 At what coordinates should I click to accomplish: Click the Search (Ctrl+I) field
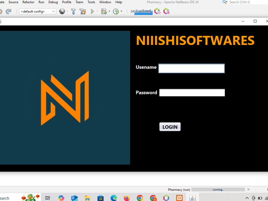click(x=248, y=2)
